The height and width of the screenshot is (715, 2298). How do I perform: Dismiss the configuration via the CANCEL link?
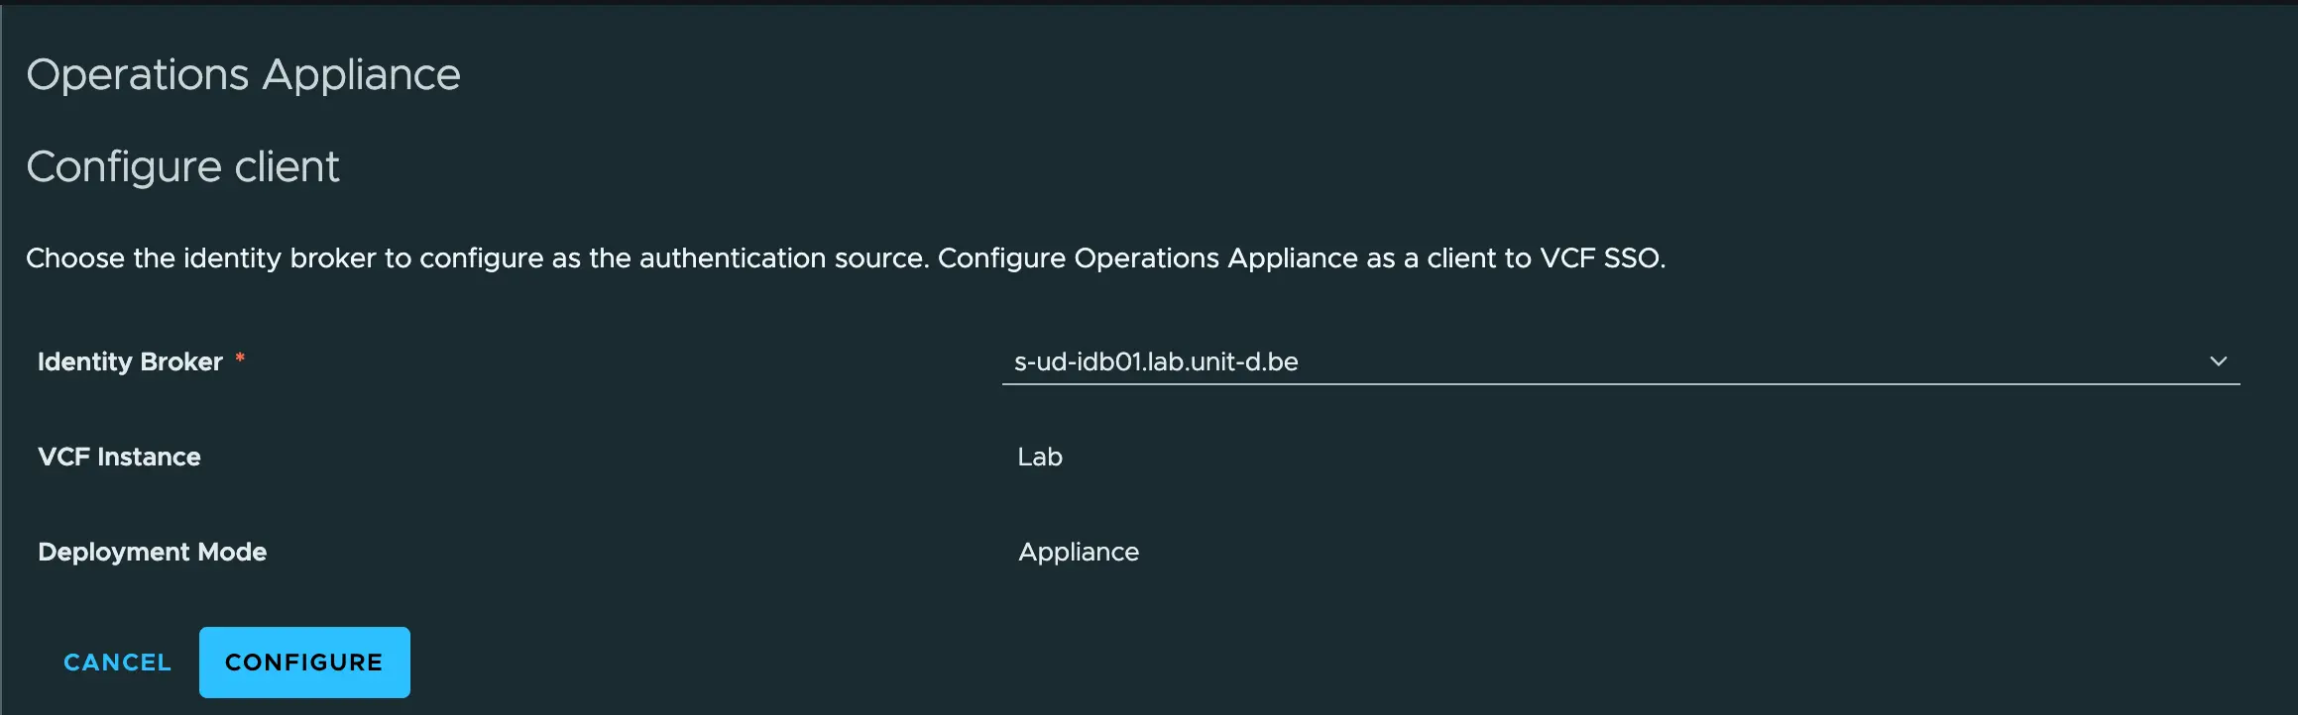[116, 662]
